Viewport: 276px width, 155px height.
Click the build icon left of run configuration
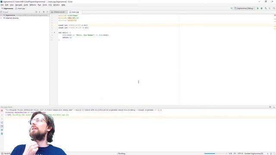[232, 8]
